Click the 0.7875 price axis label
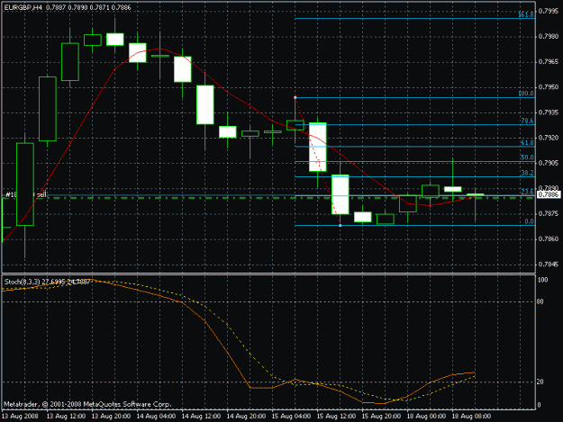Viewport: 563px width, 422px height. click(x=549, y=213)
